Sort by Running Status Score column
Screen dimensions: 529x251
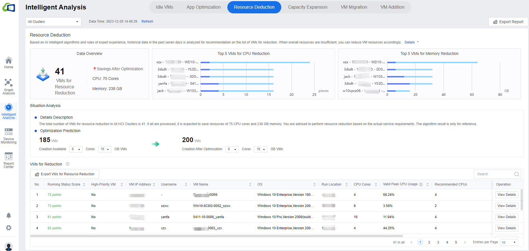(x=84, y=184)
